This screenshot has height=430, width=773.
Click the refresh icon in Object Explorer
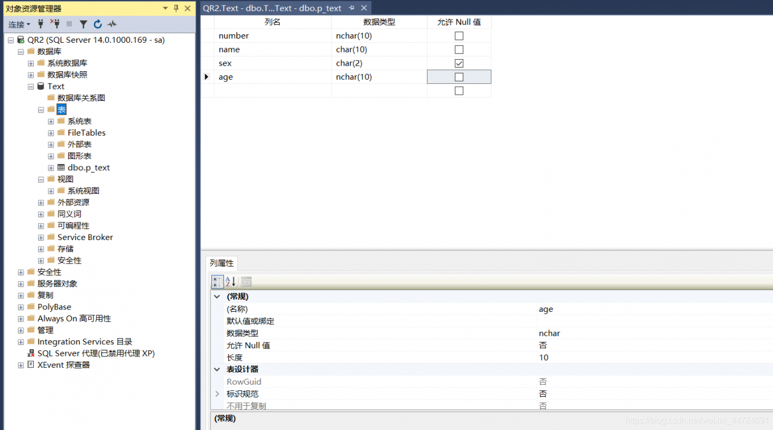coord(98,24)
